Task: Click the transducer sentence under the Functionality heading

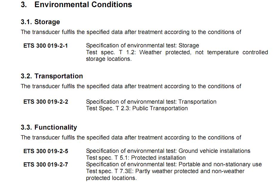Action: tap(131, 138)
